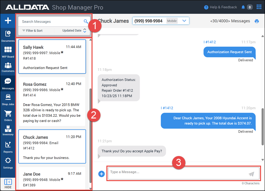Click 'Do you accept Apple Pay?' message
The height and width of the screenshot is (191, 265).
(x=132, y=151)
